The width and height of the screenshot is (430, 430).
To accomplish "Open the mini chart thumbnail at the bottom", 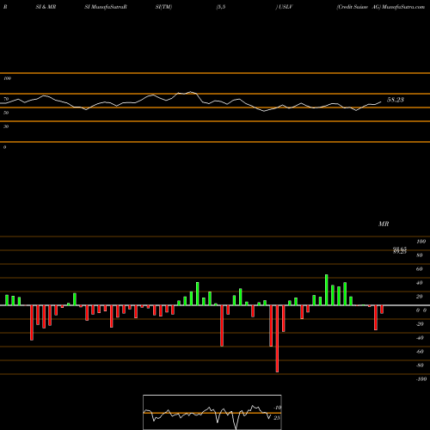I will pyautogui.click(x=212, y=412).
